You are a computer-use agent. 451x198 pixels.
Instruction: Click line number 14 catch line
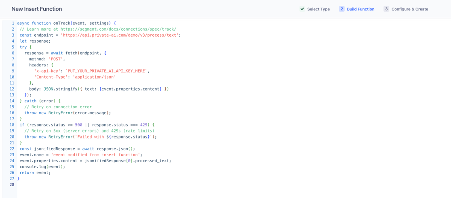pyautogui.click(x=13, y=101)
